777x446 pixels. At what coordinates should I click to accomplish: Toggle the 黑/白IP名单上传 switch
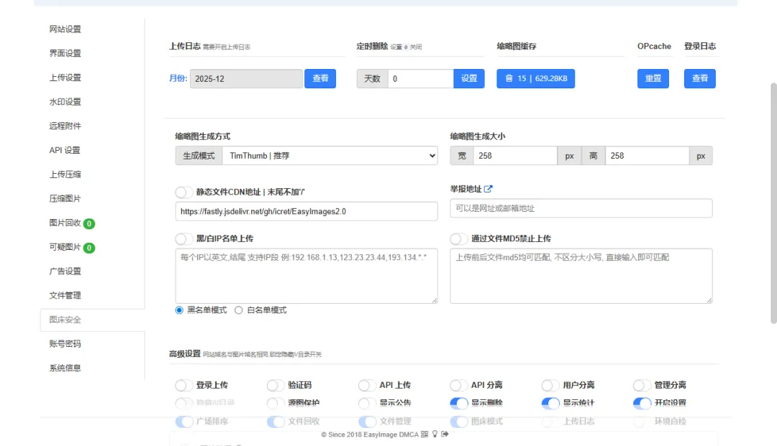click(x=184, y=238)
